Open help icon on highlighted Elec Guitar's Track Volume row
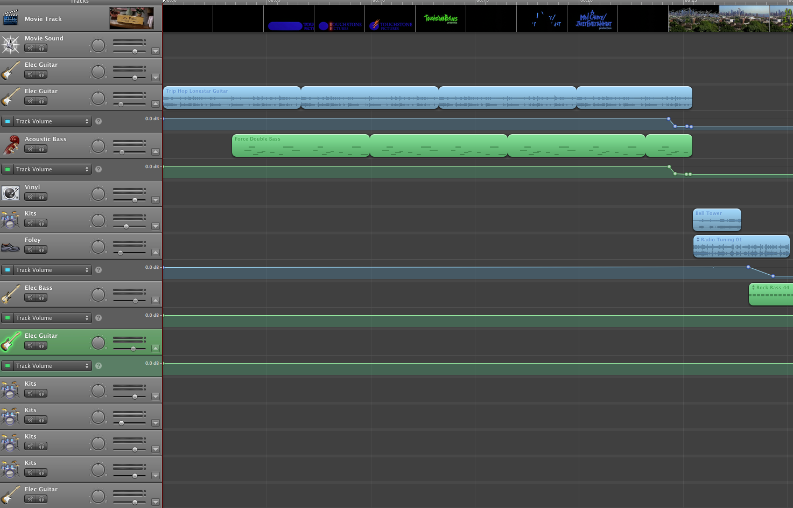 pos(99,366)
